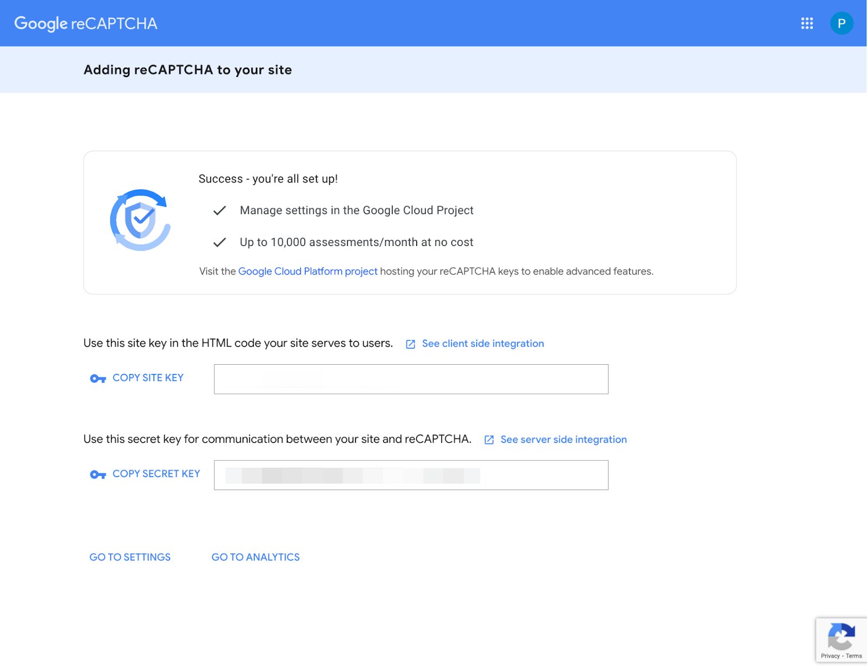Click the key icon beside COPY SECRET KEY
867x672 pixels.
click(98, 474)
